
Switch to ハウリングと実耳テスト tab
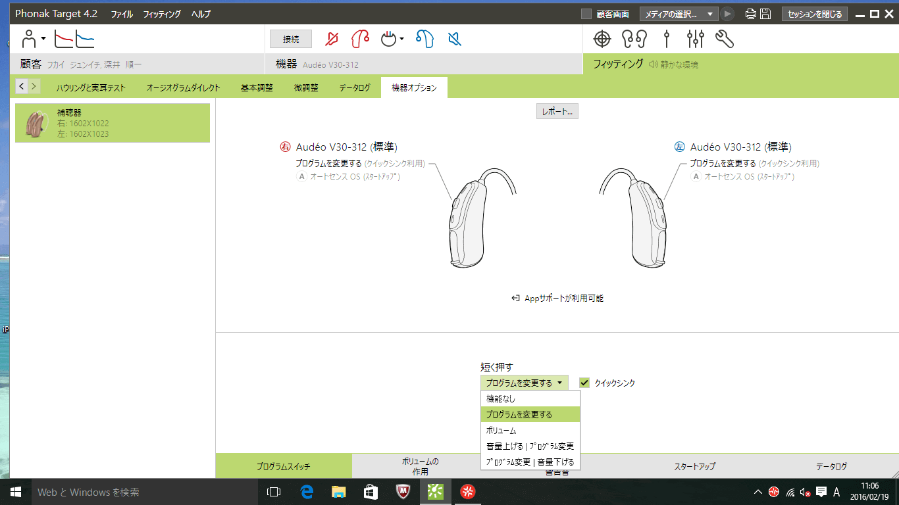pos(91,87)
